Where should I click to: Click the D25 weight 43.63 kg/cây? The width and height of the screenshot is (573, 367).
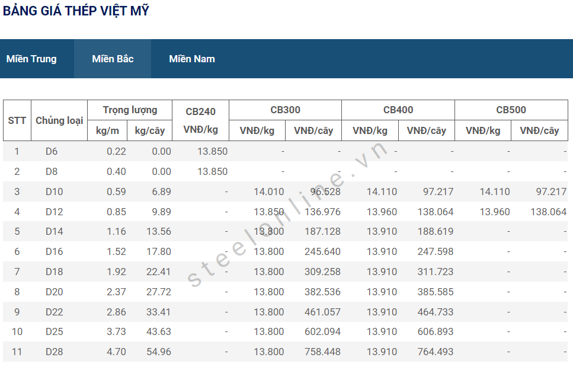159,331
